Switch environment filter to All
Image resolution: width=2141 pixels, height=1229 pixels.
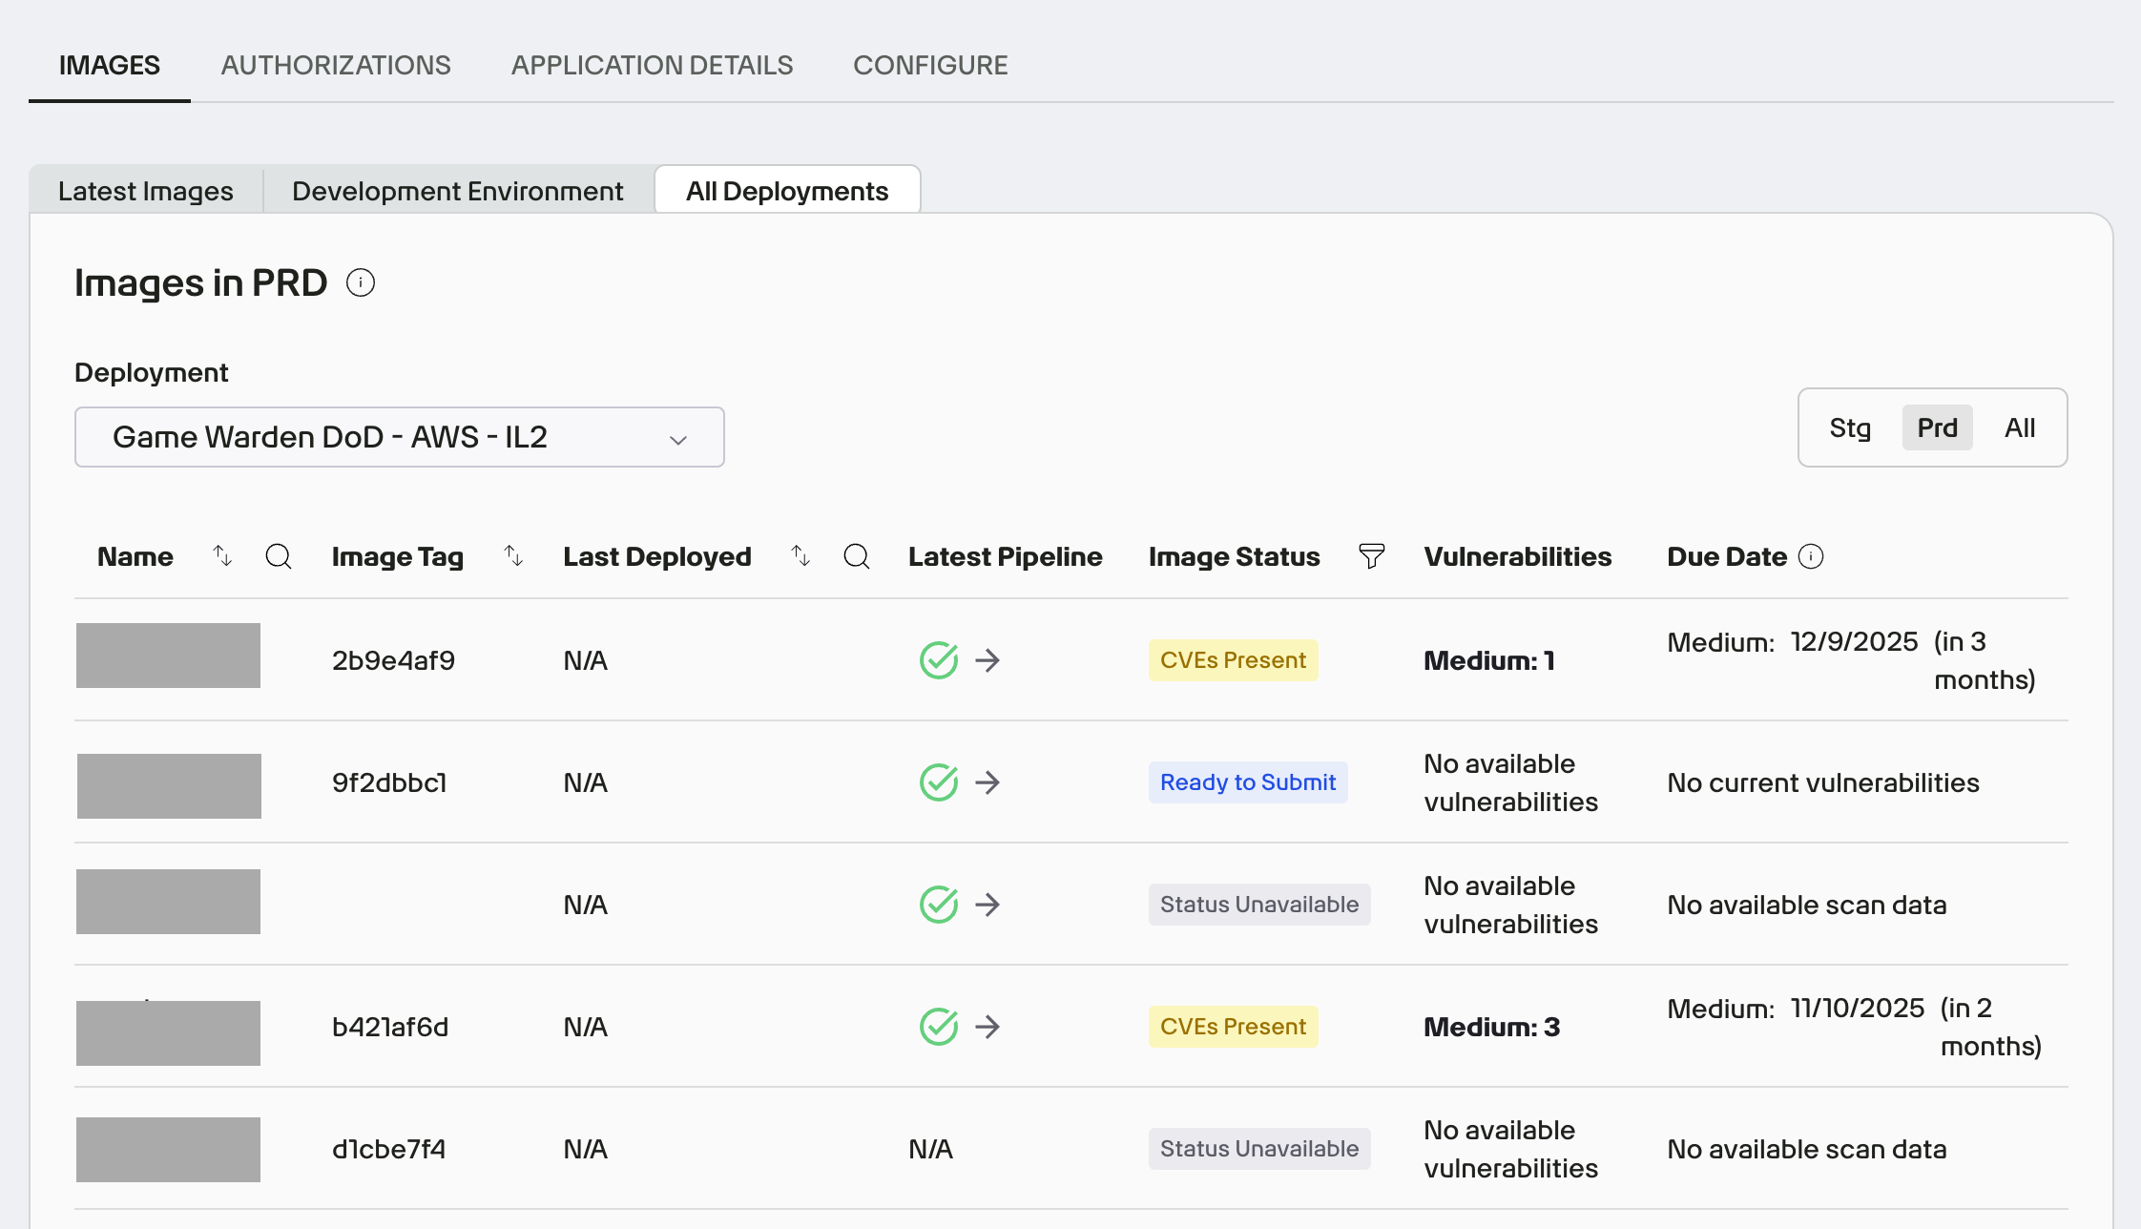(x=2019, y=427)
